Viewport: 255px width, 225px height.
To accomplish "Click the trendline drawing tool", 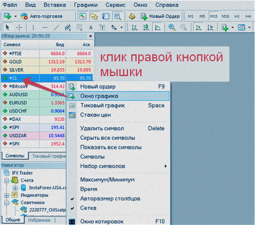I will pos(57,27).
